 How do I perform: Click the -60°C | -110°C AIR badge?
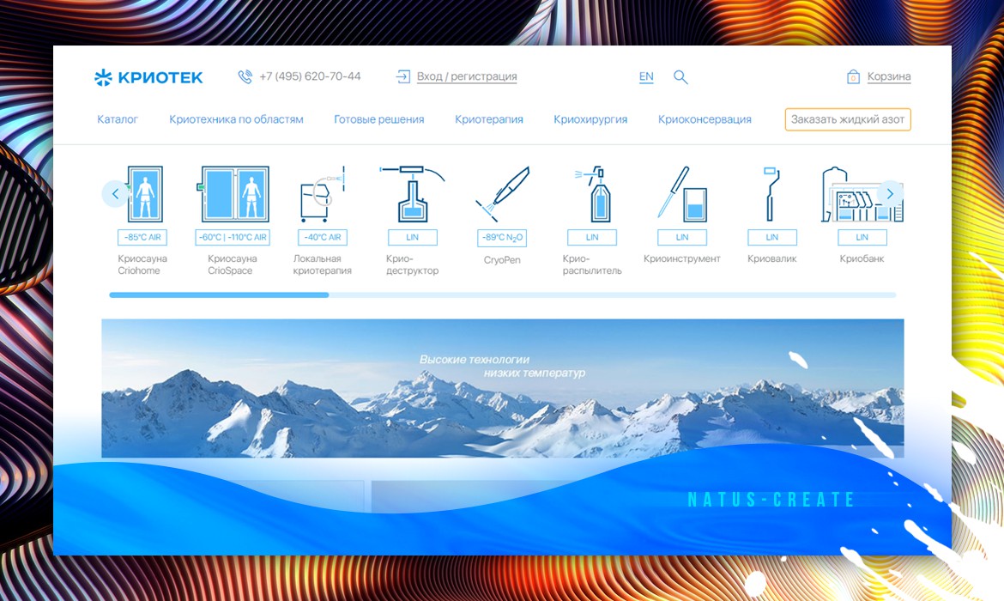click(x=233, y=237)
